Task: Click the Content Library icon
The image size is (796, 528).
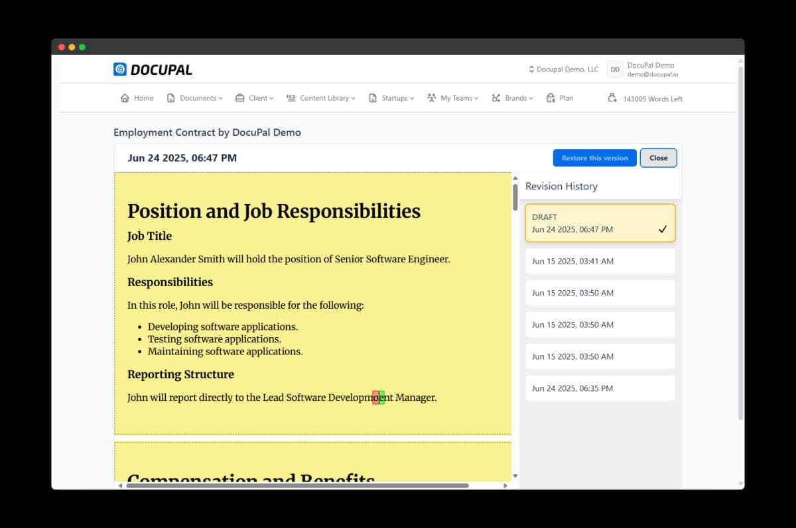Action: (291, 98)
